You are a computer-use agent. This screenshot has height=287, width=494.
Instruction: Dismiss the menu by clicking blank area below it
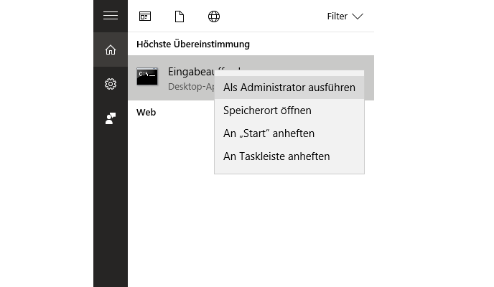(x=287, y=222)
